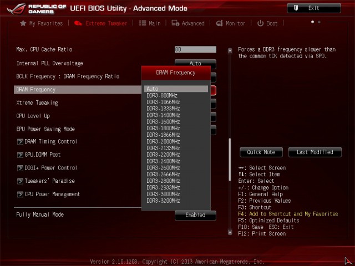Select DDR3-3000MHz frequency
Image resolution: width=355 pixels, height=266 pixels.
pyautogui.click(x=176, y=194)
